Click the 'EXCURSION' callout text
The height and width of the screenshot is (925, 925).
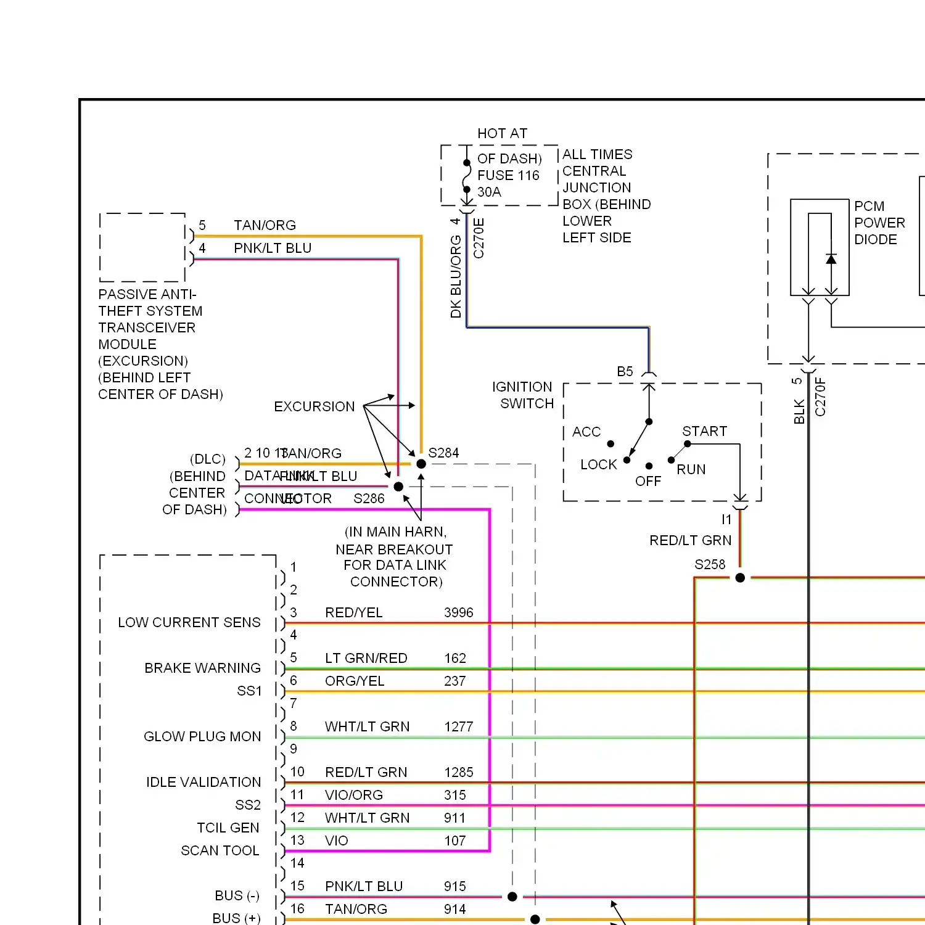point(314,406)
